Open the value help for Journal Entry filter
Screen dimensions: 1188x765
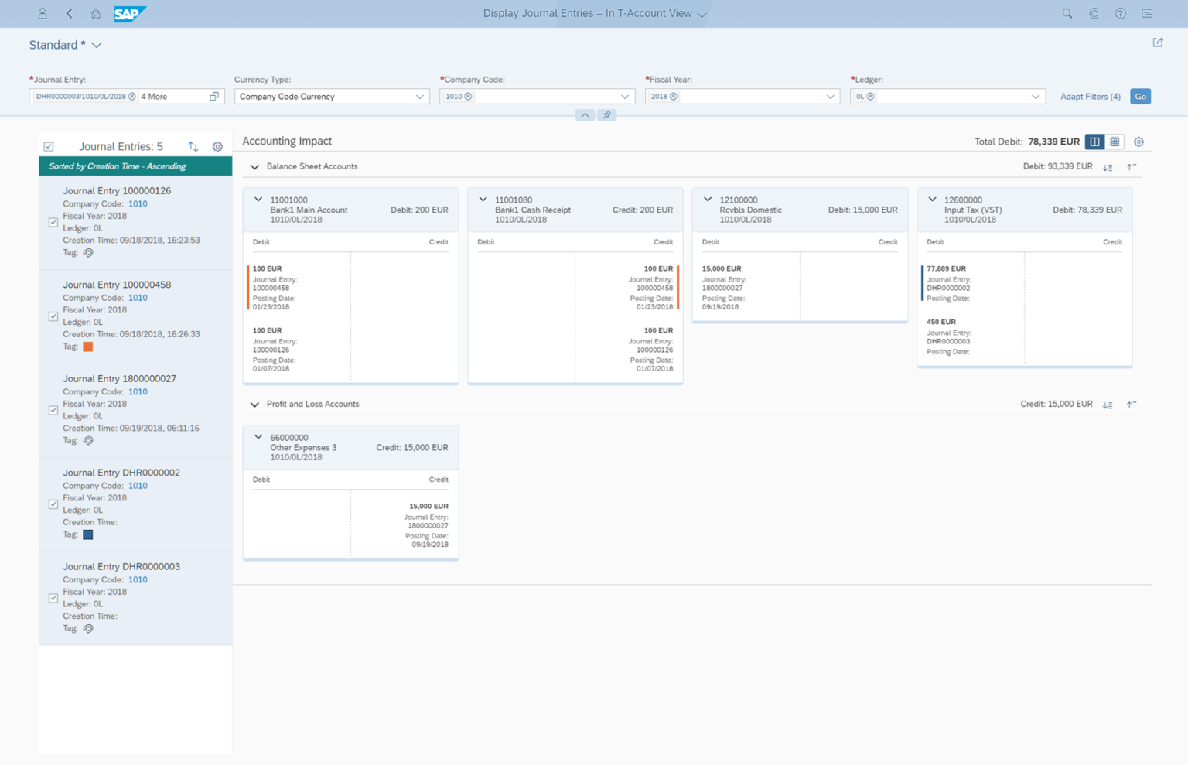coord(214,96)
